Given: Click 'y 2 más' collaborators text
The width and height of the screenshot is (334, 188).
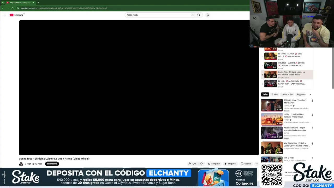Looking at the screenshot, I should (38, 164).
